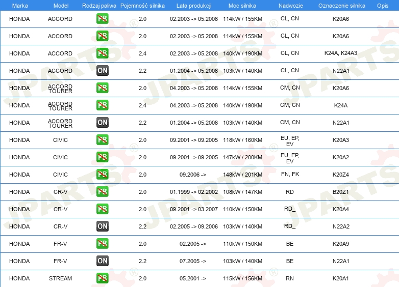The image size is (399, 287).
Task: Click the Opis column header
Action: pyautogui.click(x=383, y=6)
